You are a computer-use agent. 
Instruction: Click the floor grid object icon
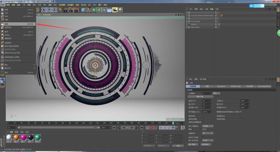point(109,10)
